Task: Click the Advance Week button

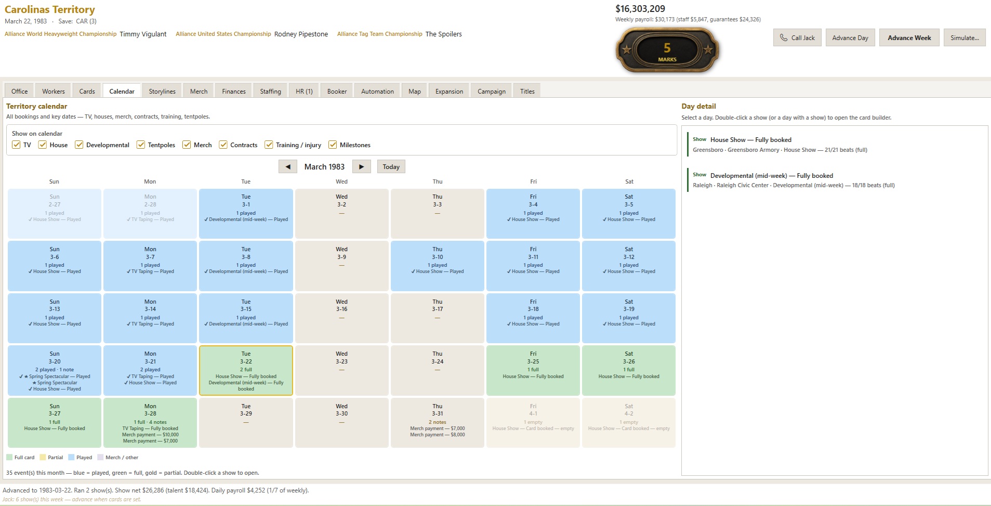Action: click(909, 37)
